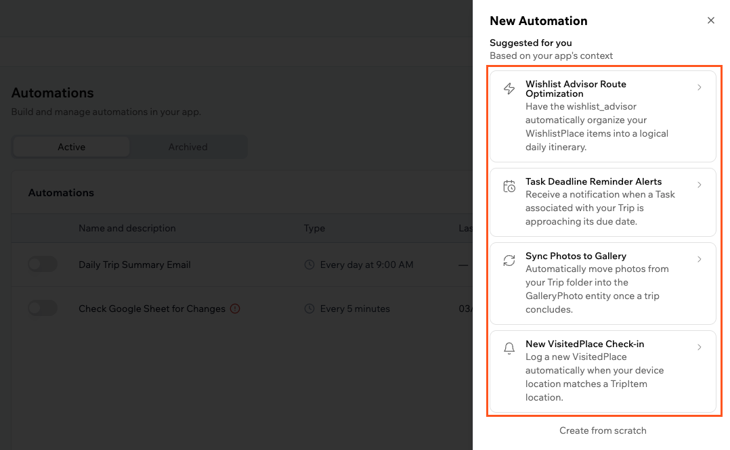Click description about device location matching TripItem
Image resolution: width=730 pixels, height=450 pixels.
point(595,377)
